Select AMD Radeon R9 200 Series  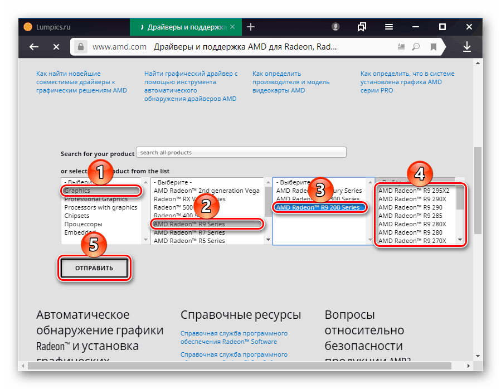pos(319,207)
